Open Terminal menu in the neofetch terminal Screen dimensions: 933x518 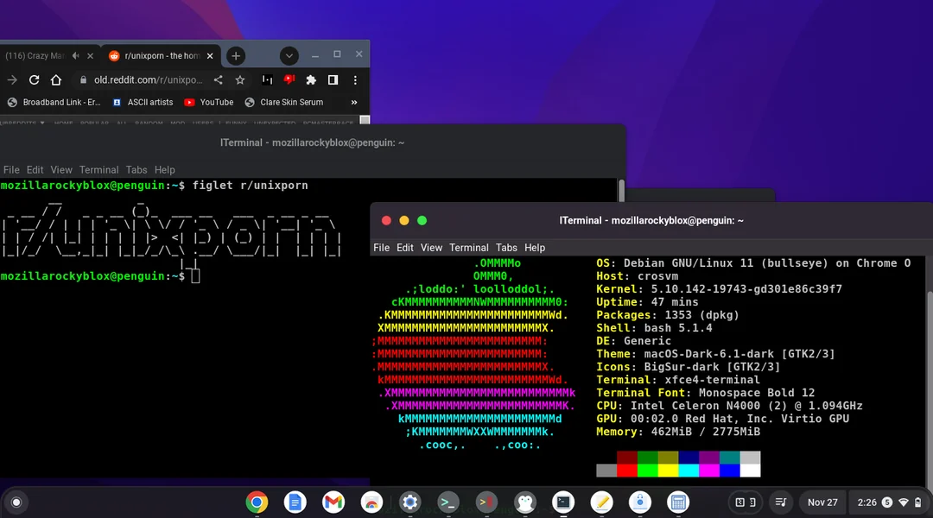469,248
